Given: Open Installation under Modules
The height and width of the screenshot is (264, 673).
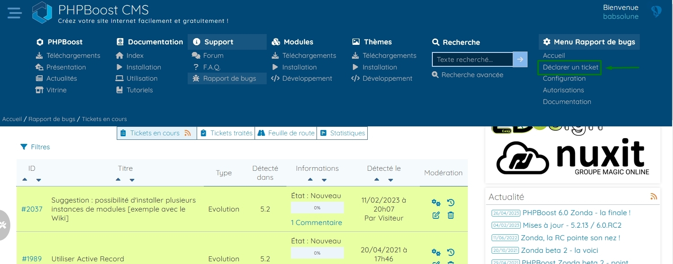Looking at the screenshot, I should tap(294, 67).
